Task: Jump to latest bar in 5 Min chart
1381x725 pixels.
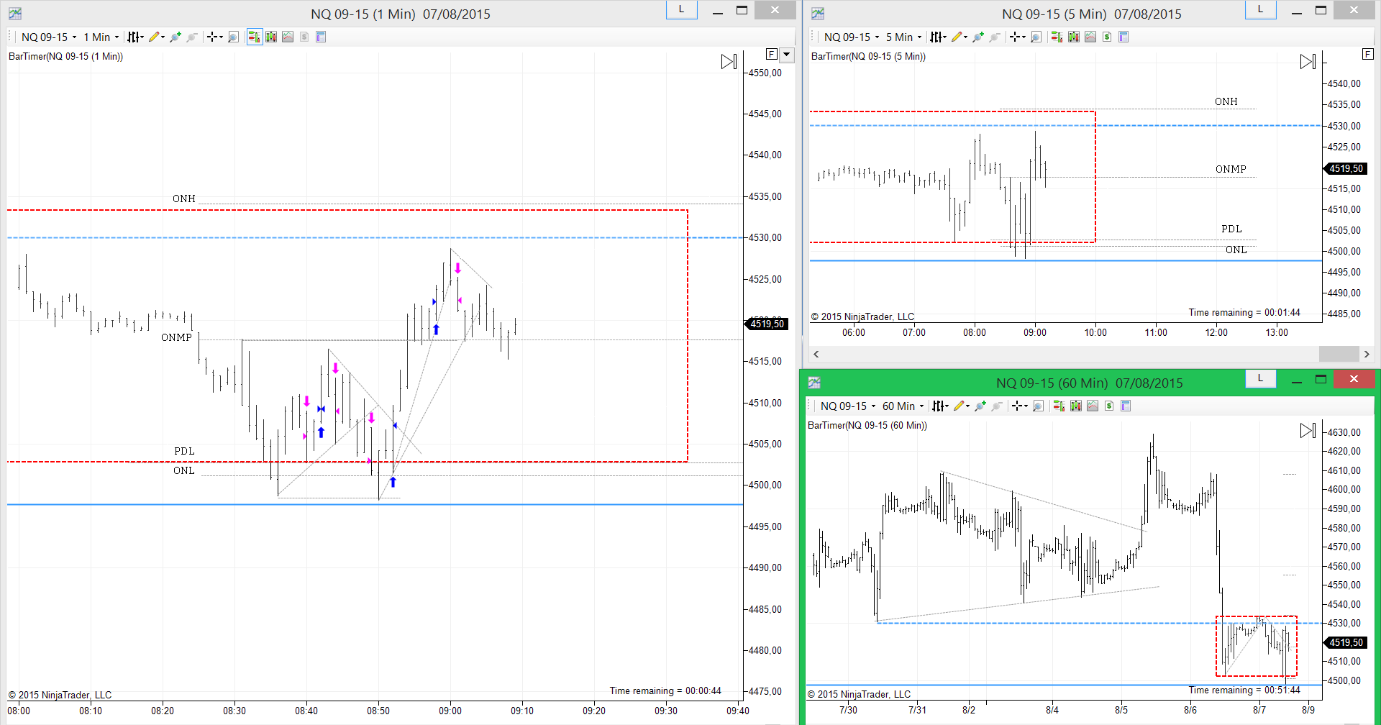Action: 1308,62
